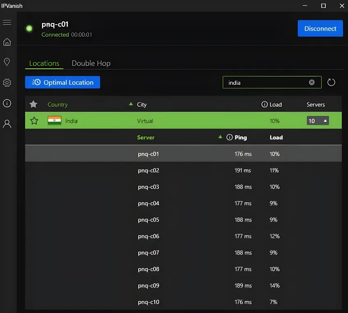Open the account profile icon in sidebar
Viewport: 348px width, 313px height.
pyautogui.click(x=7, y=124)
